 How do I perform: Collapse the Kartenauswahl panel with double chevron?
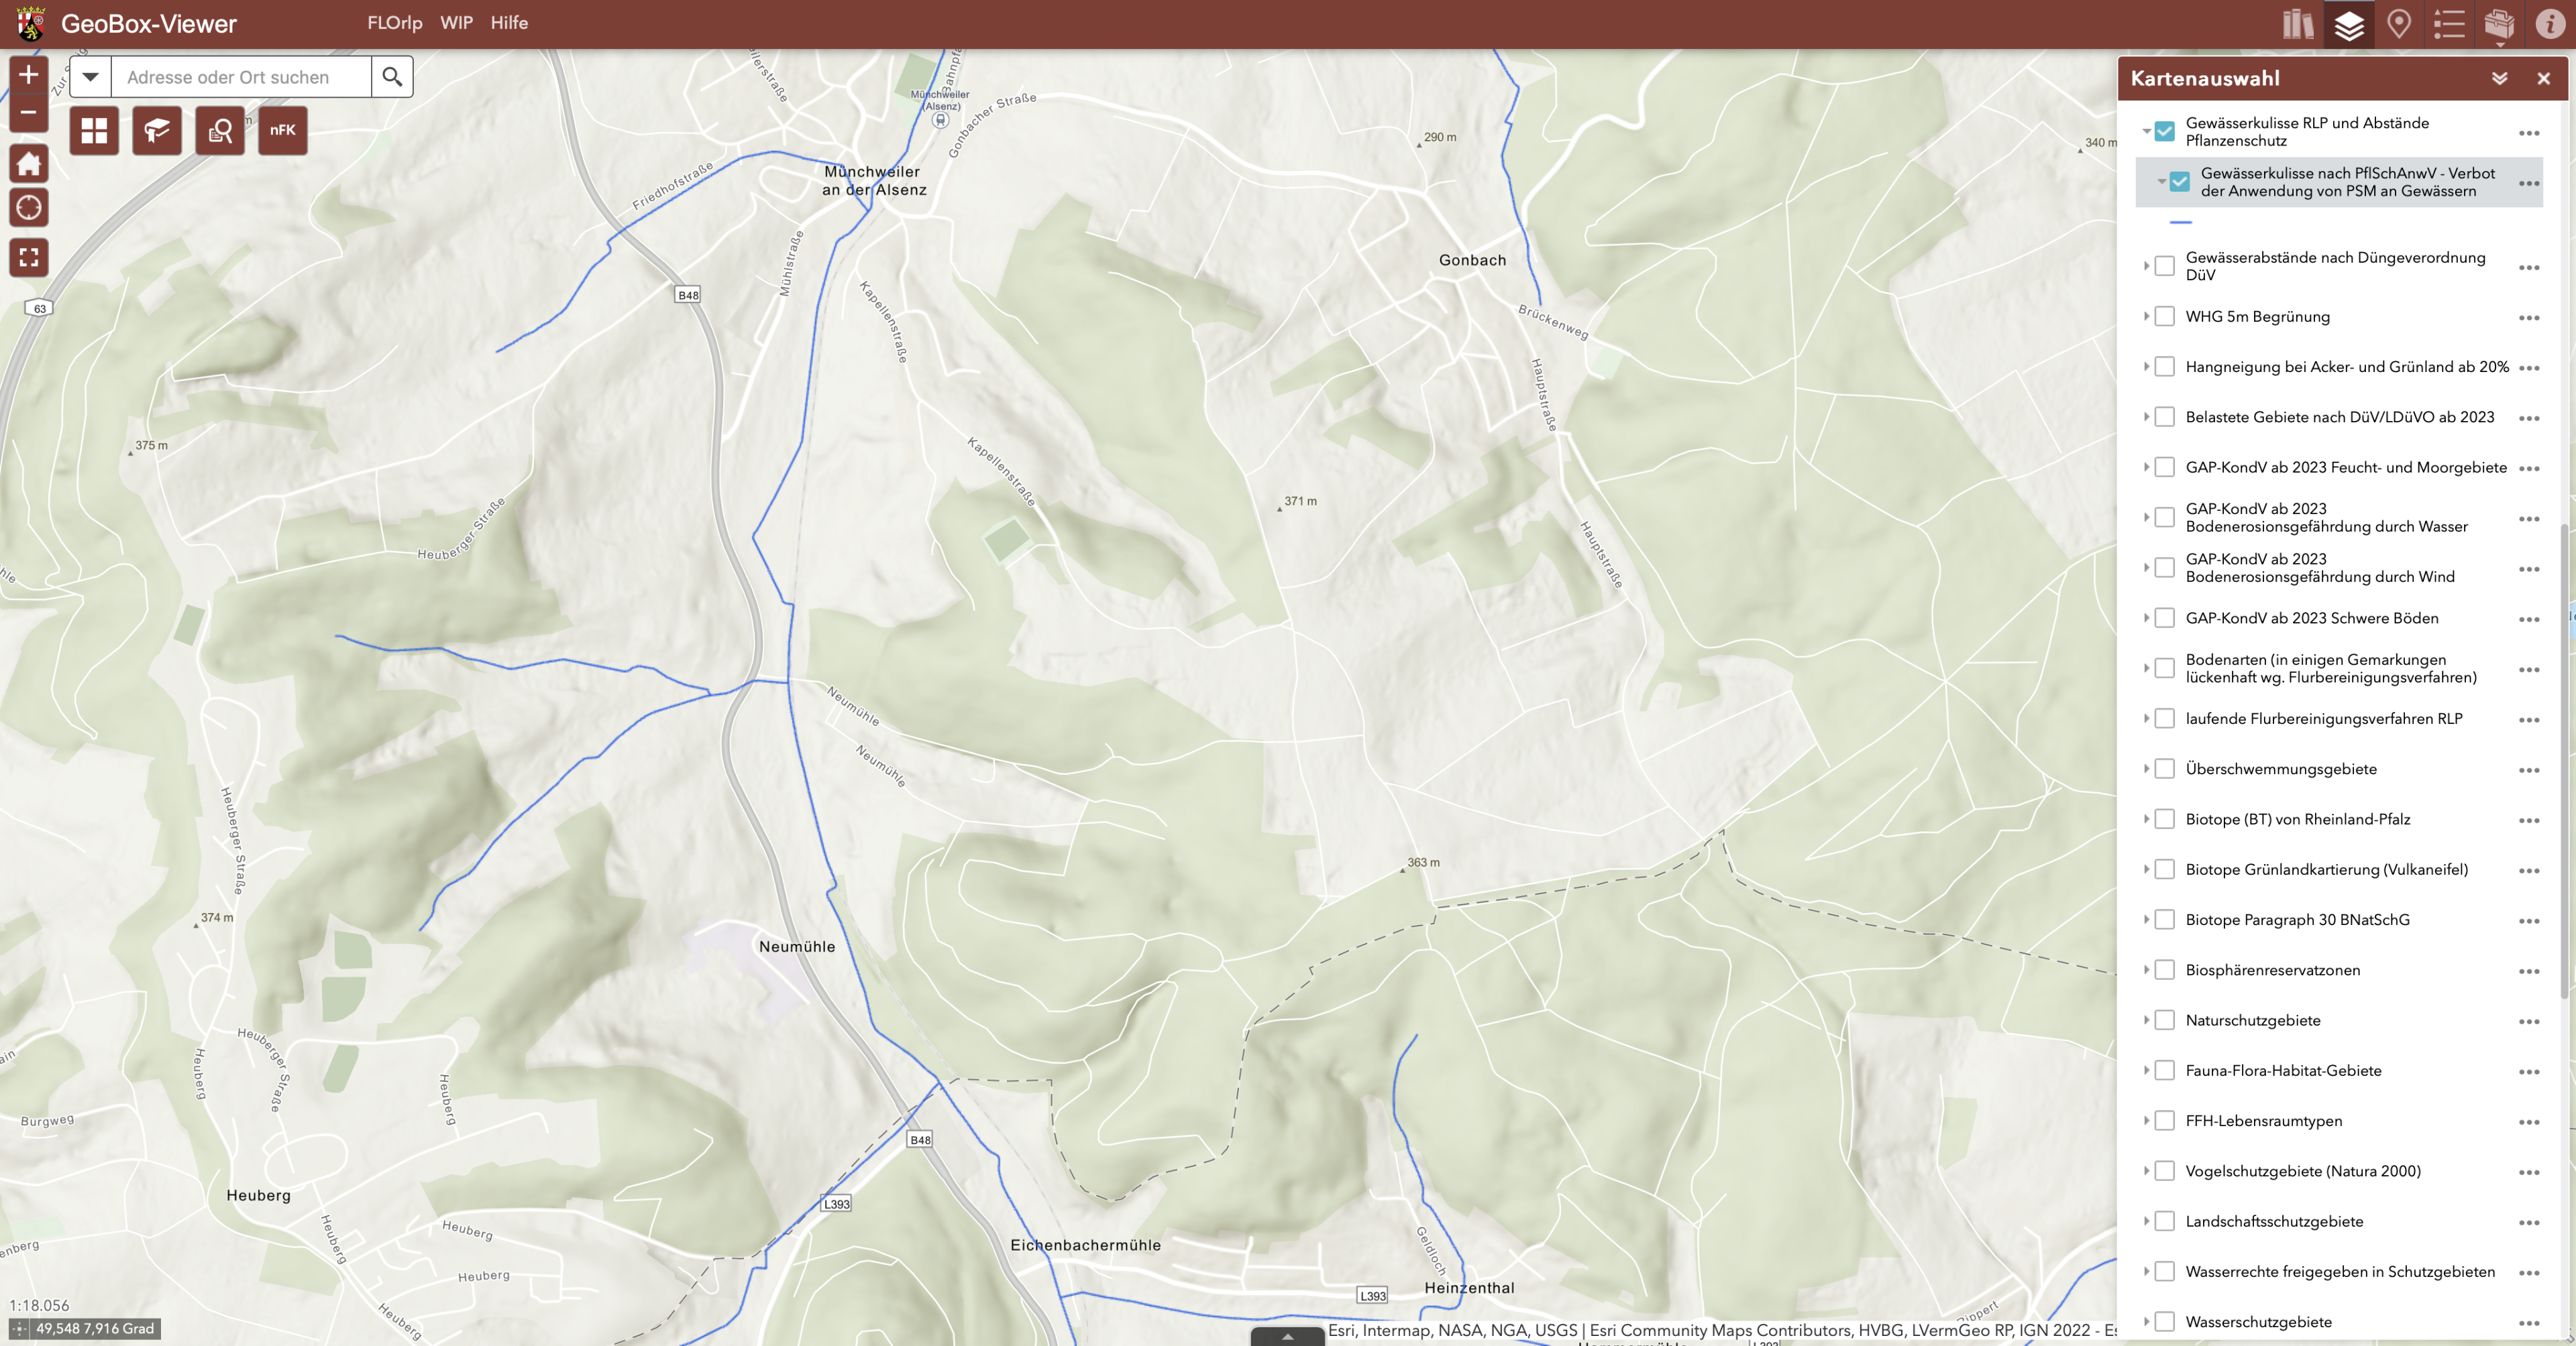[x=2499, y=78]
